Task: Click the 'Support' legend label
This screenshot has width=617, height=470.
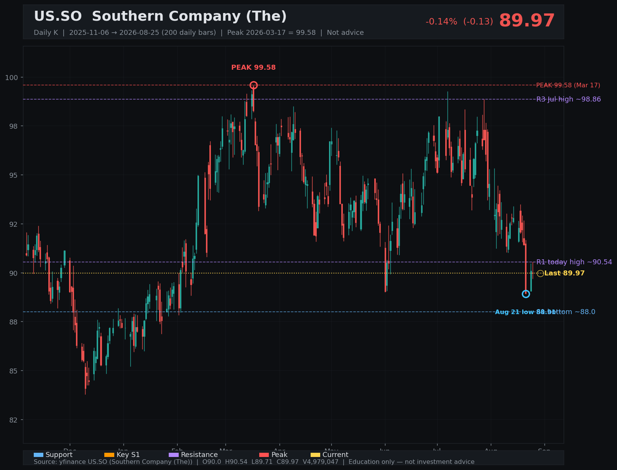Action: (x=59, y=455)
